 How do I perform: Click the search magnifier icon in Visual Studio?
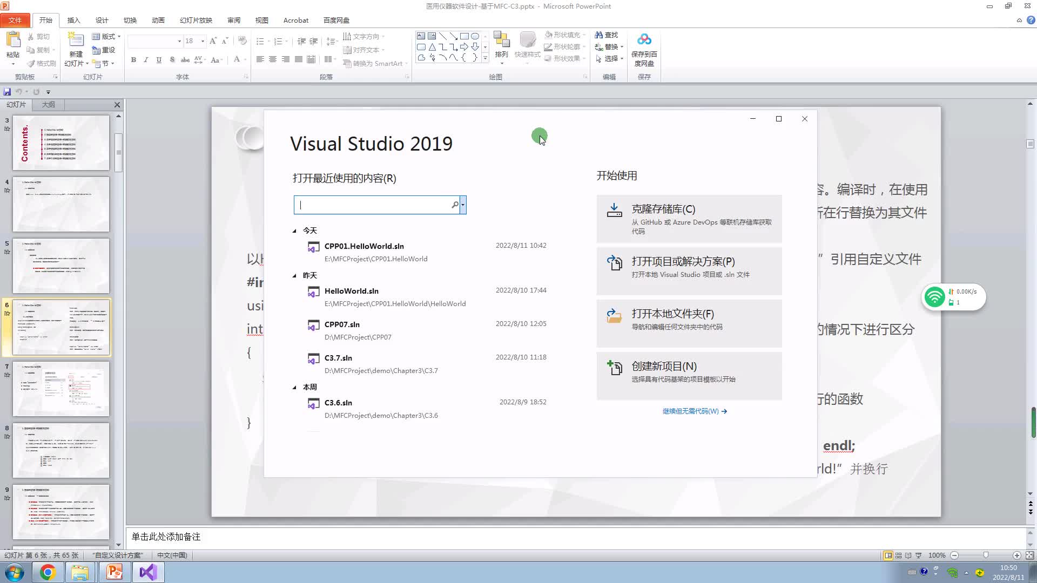point(455,205)
